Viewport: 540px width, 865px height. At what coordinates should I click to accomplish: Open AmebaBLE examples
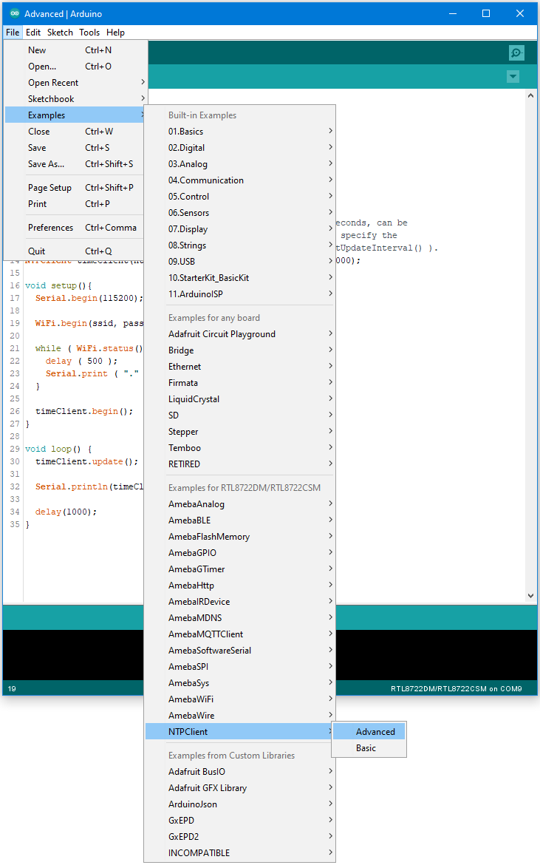(239, 520)
